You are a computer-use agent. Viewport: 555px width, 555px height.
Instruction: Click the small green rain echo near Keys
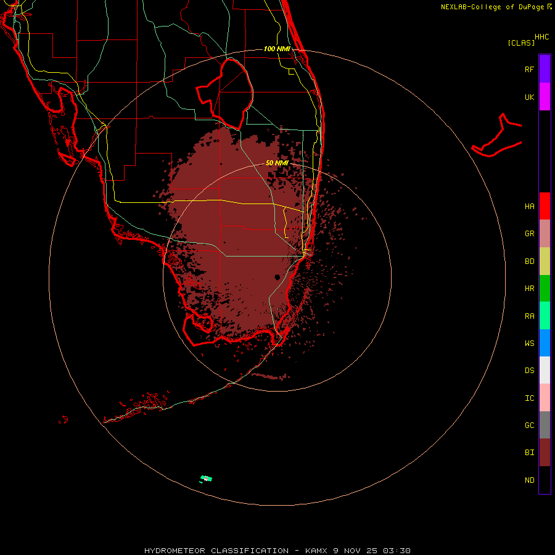(x=206, y=479)
